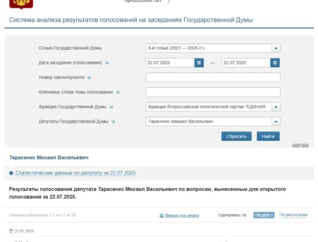This screenshot has height=242, width=318.
Task: Click the printer icon beside Версия для печати
Action: click(x=162, y=216)
